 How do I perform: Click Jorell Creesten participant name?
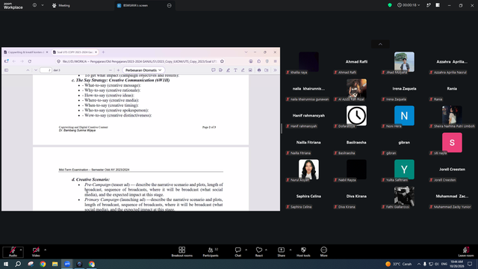click(452, 170)
